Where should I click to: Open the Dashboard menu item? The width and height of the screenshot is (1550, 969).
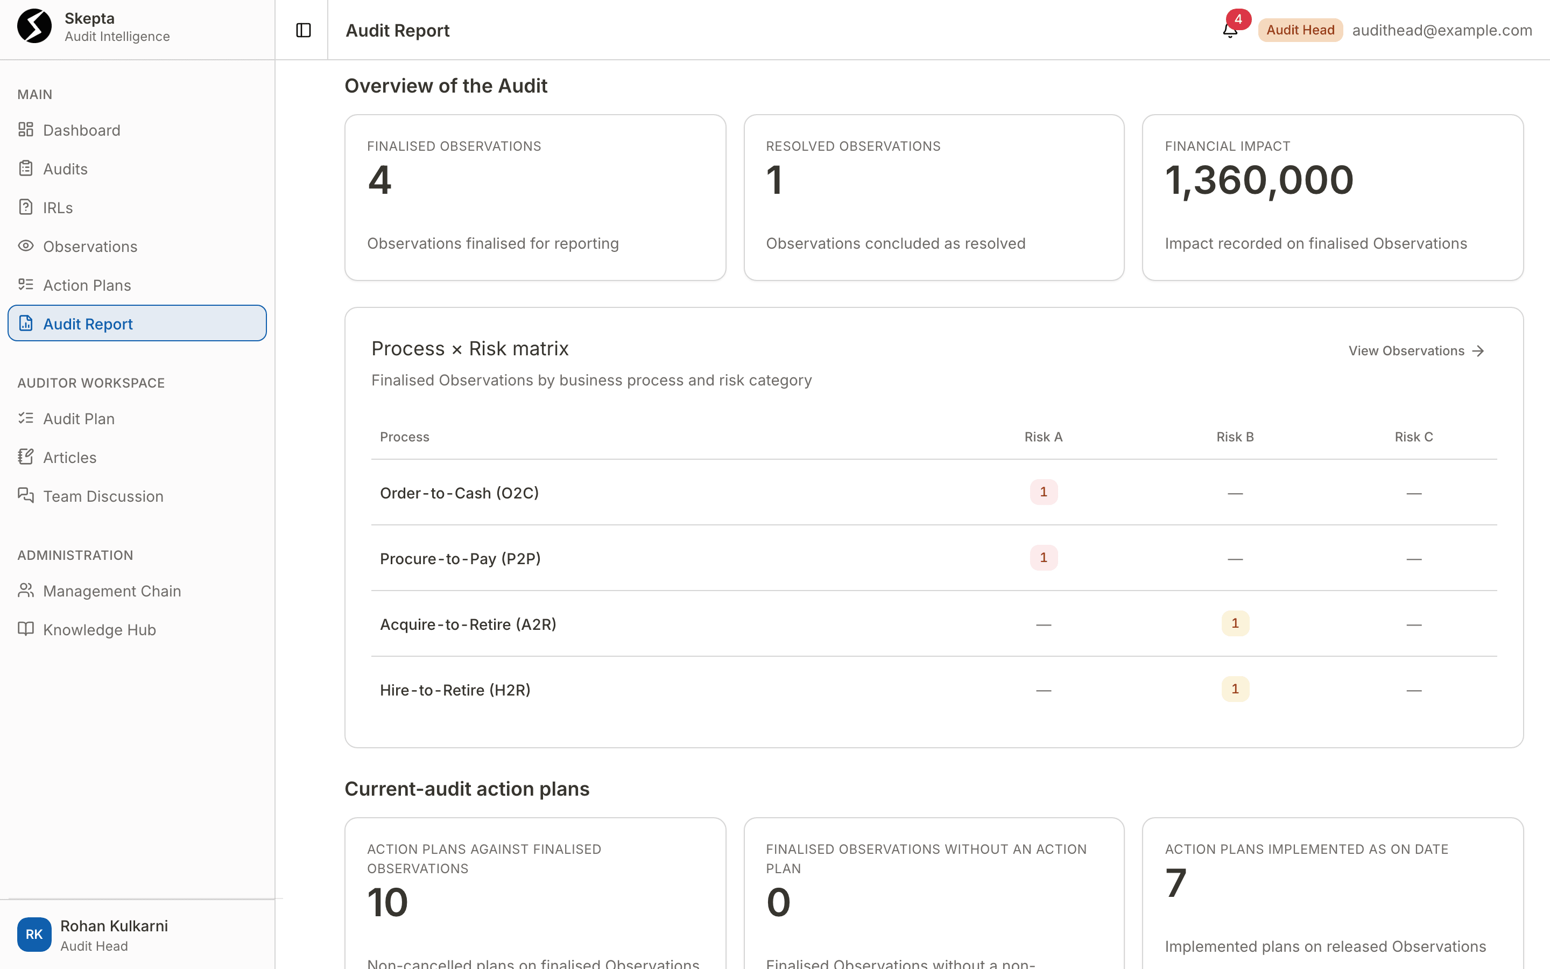click(137, 130)
